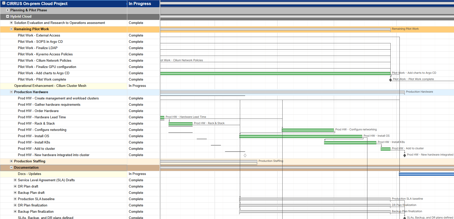This screenshot has width=454, height=219.
Task: Select Pilot Work - Pilot Work complete task name
Action: tap(42, 80)
